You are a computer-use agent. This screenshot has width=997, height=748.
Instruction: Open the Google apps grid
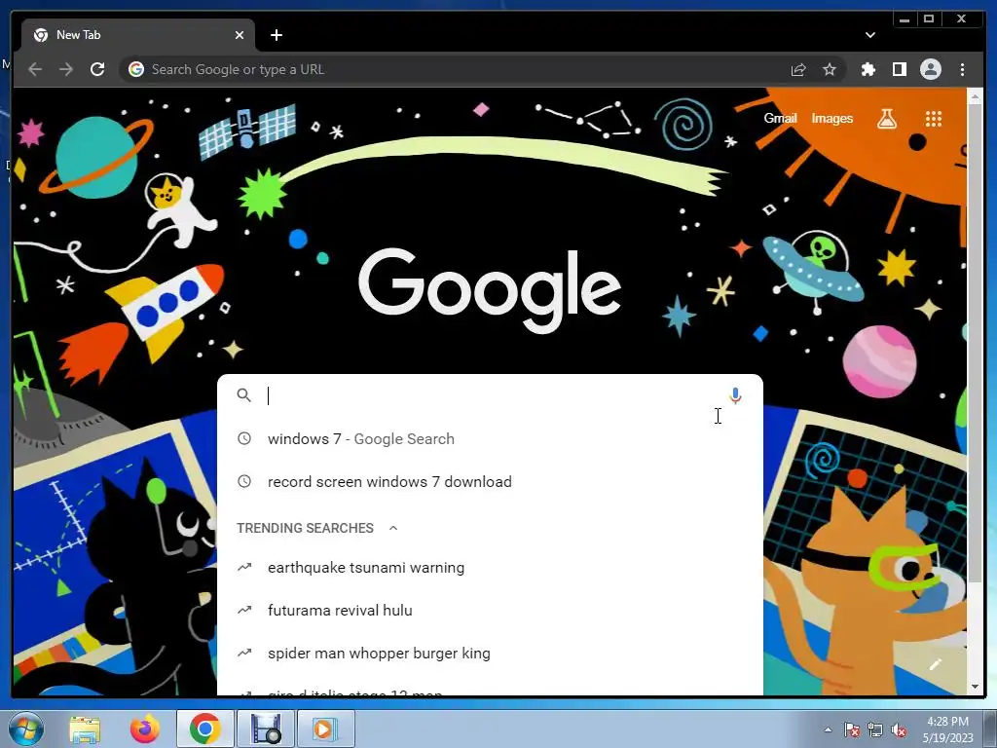coord(934,118)
